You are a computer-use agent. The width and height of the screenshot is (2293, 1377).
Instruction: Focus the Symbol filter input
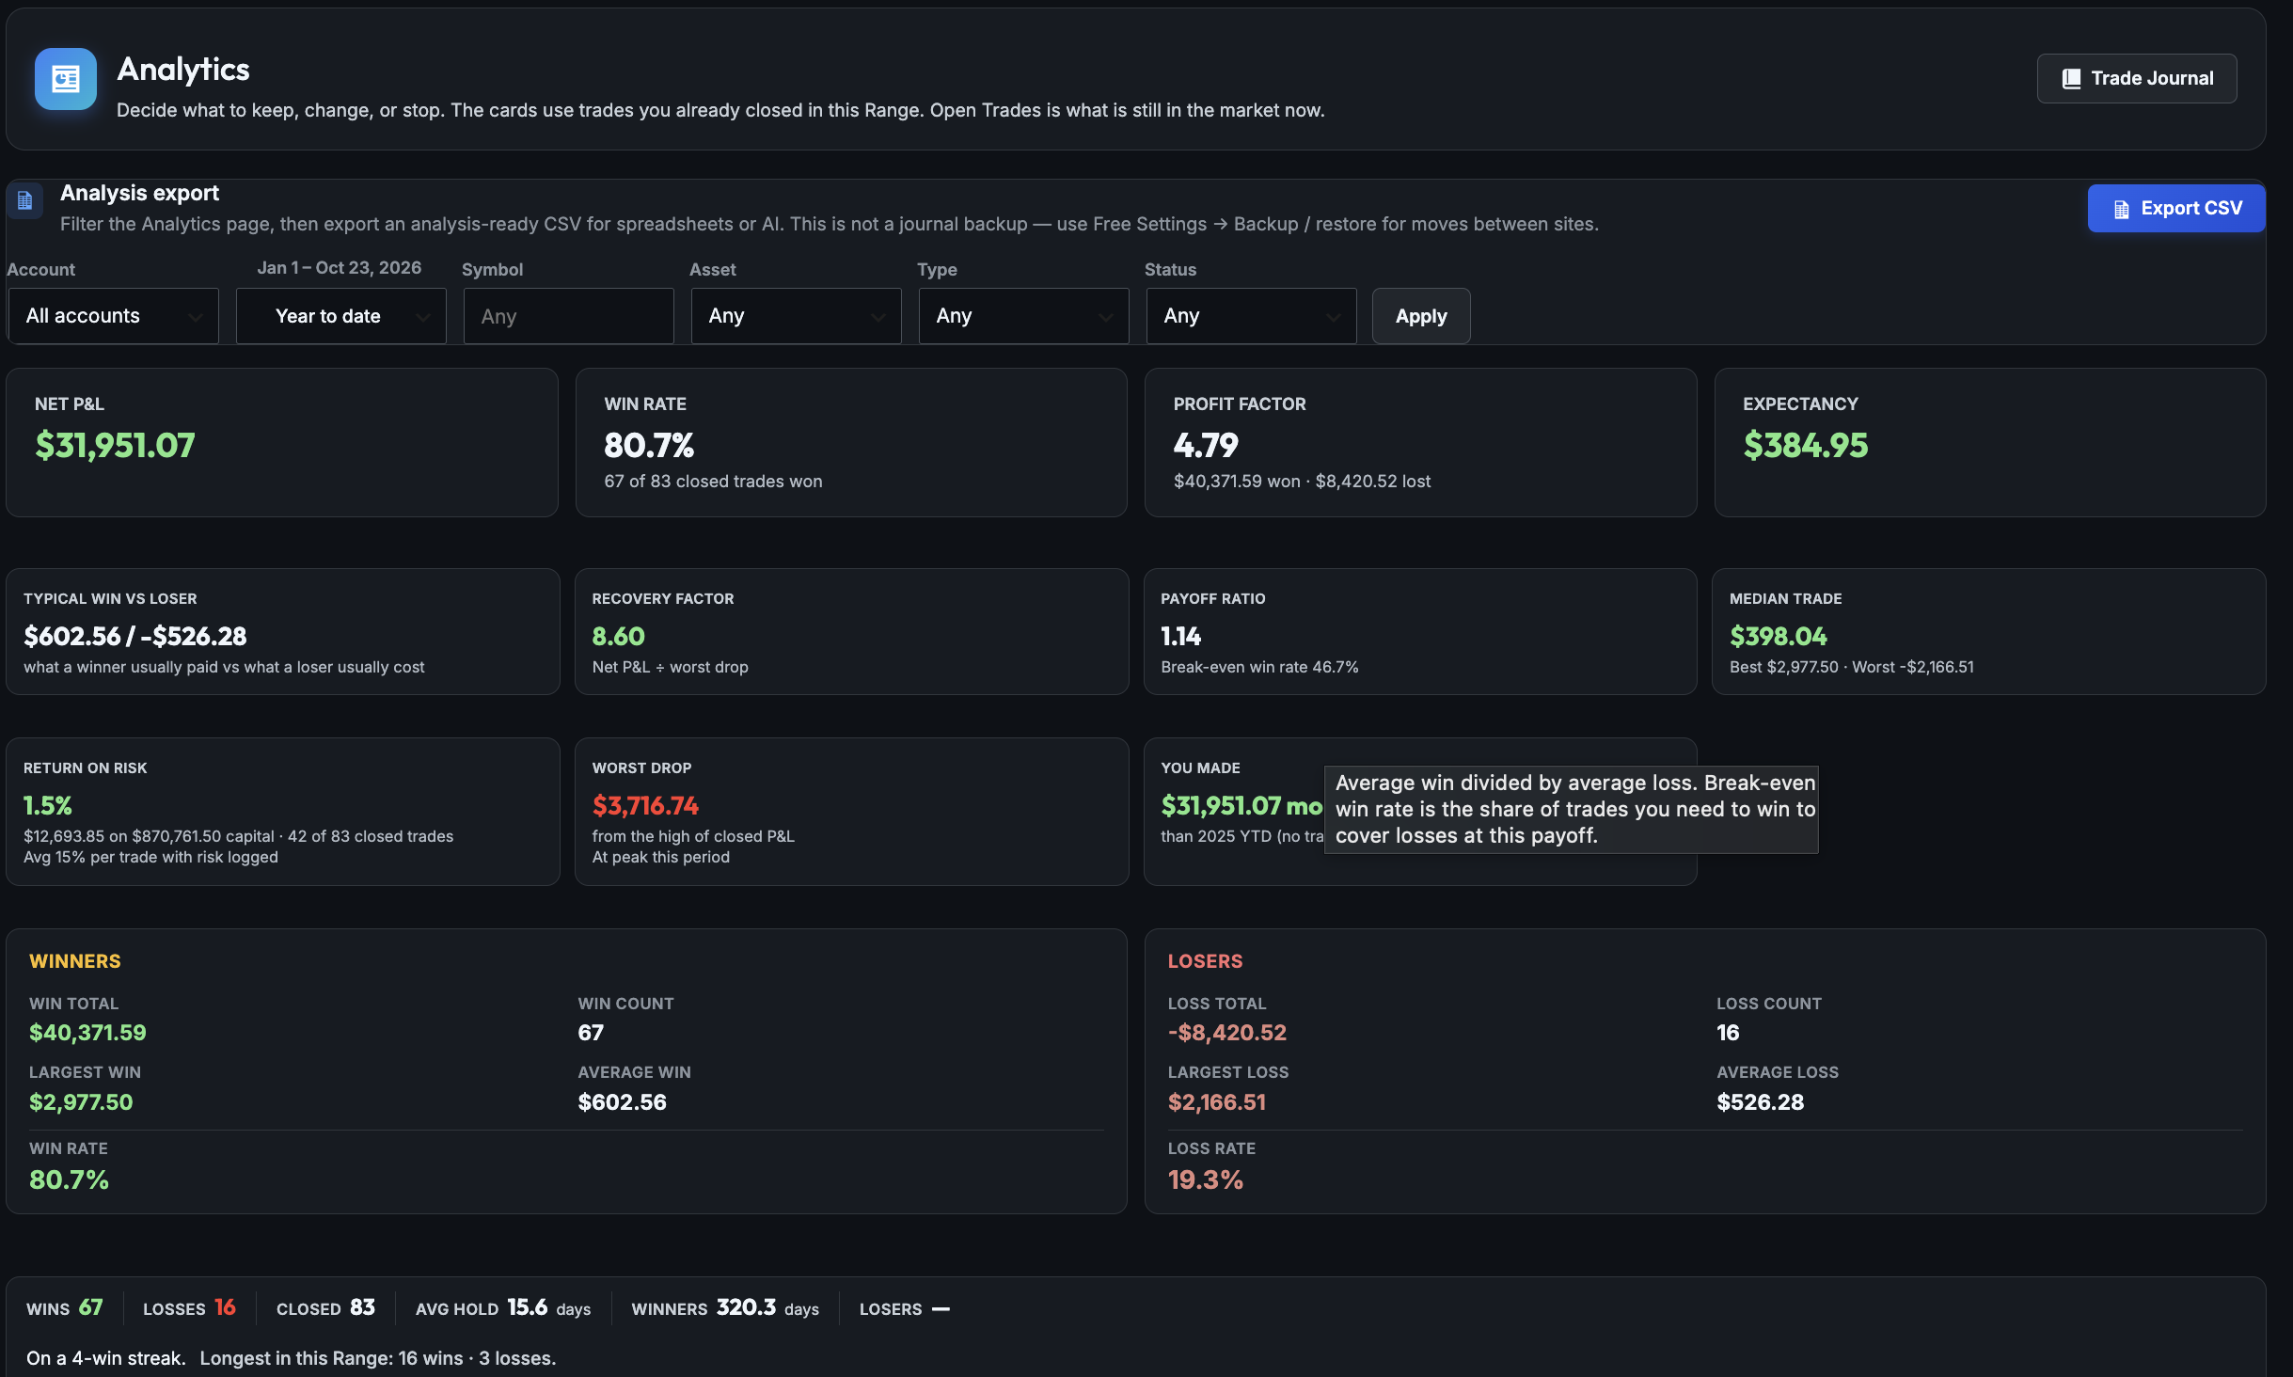tap(569, 316)
